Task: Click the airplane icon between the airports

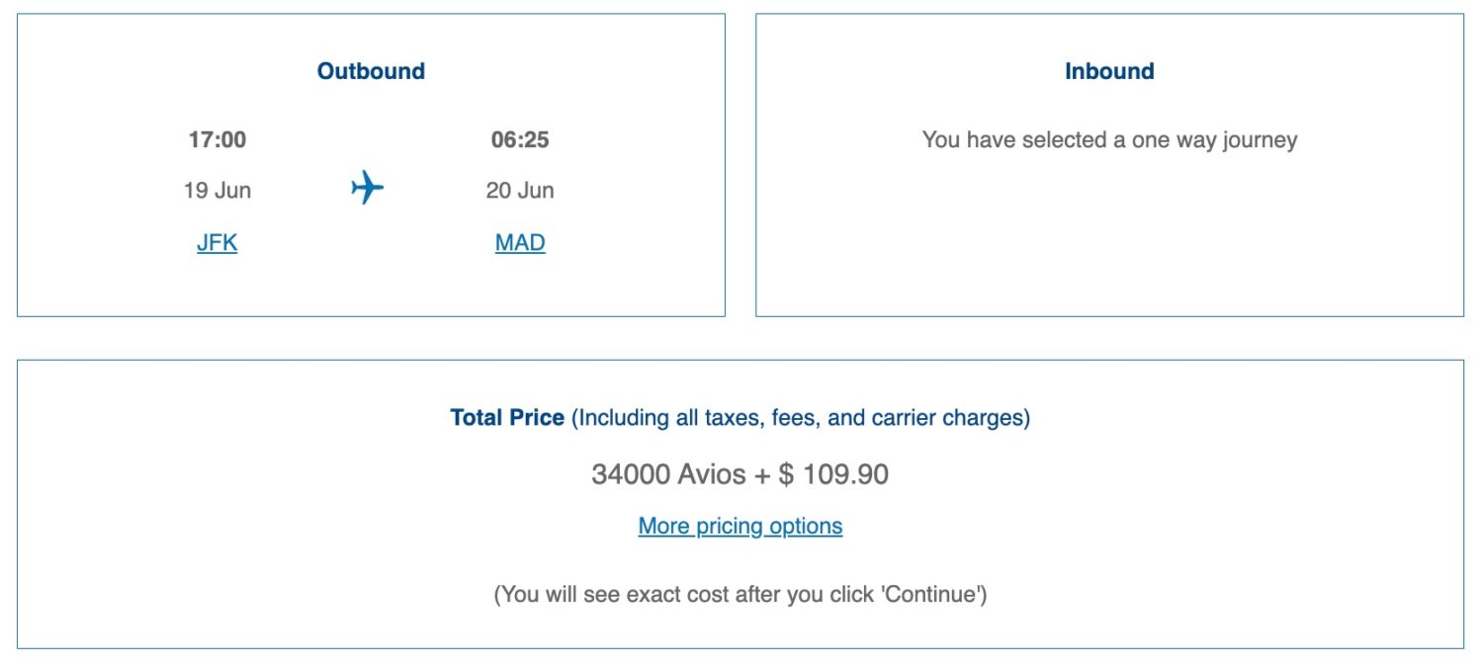Action: pyautogui.click(x=367, y=187)
